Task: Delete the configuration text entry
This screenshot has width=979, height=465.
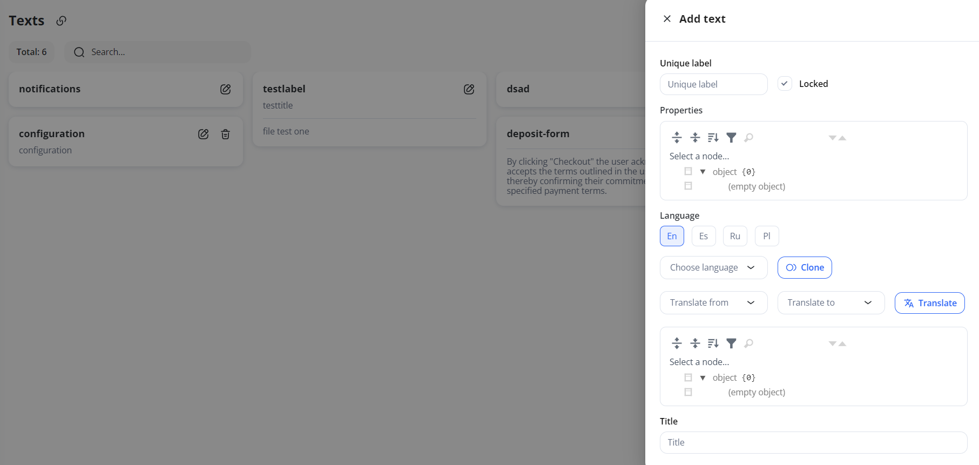Action: tap(225, 134)
